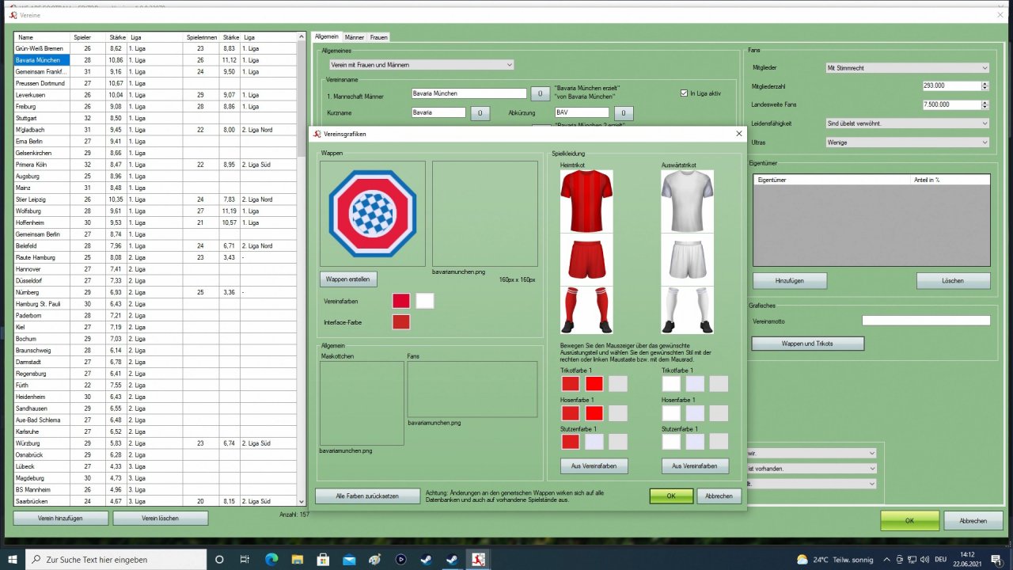Select the red home jersey preview
The image size is (1013, 570).
tap(586, 201)
